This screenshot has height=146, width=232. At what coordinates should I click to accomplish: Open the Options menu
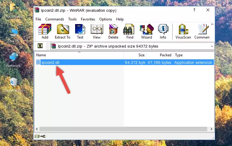(106, 19)
